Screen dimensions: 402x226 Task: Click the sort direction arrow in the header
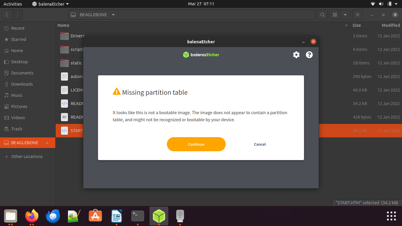coord(346,26)
